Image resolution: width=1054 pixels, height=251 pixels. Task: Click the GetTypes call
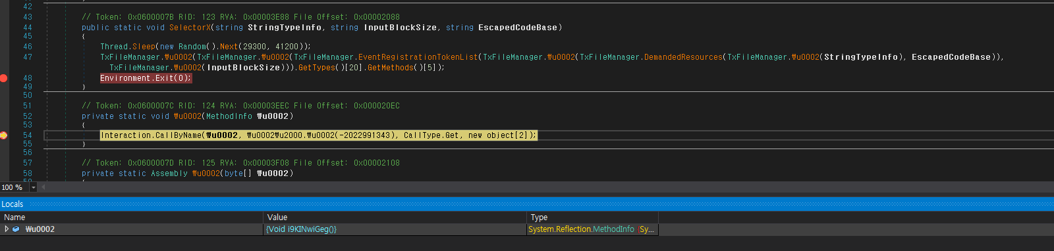click(x=317, y=68)
